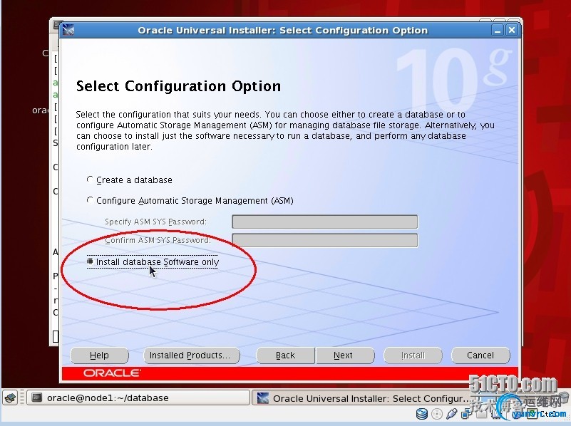Activate the Oracle Universal Installer taskbar entry

tap(364, 398)
